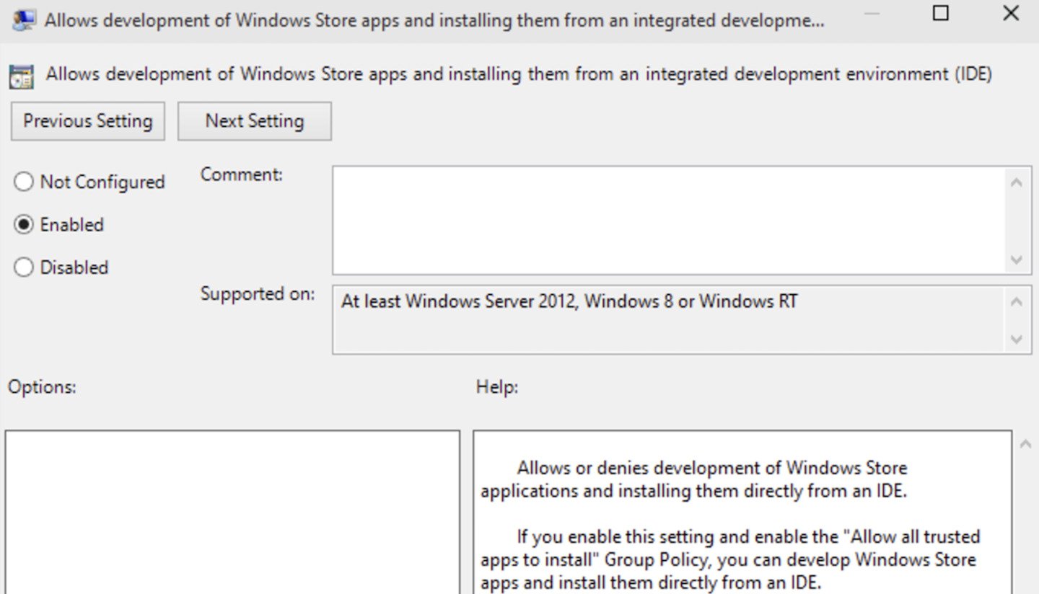Click the 'Help:' label
The width and height of the screenshot is (1039, 594).
497,387
